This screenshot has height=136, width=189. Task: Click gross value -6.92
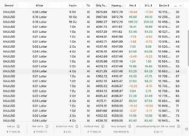148,37
